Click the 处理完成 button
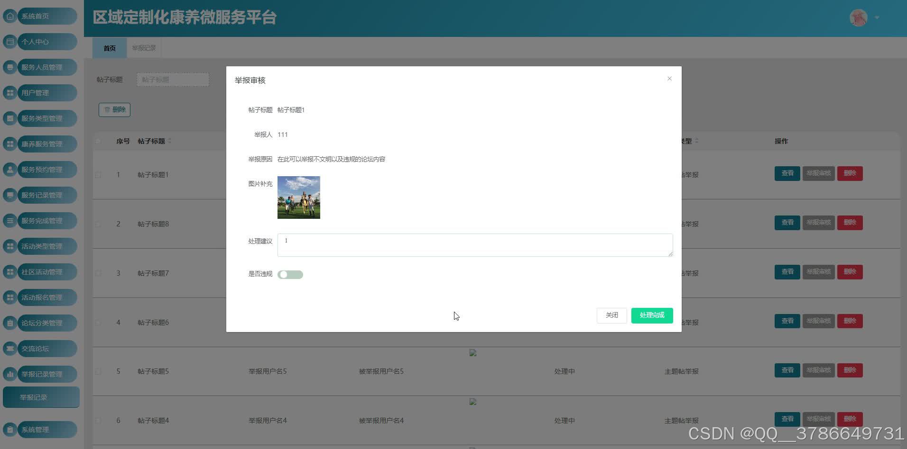This screenshot has height=449, width=907. pyautogui.click(x=652, y=315)
